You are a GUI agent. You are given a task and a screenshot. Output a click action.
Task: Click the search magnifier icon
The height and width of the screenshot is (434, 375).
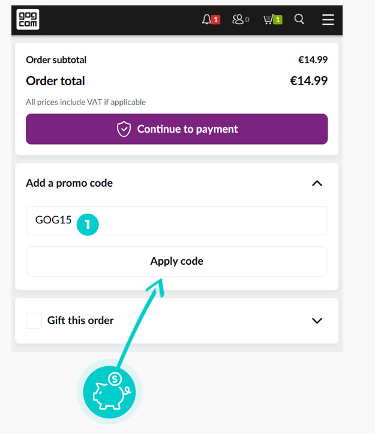pos(299,20)
